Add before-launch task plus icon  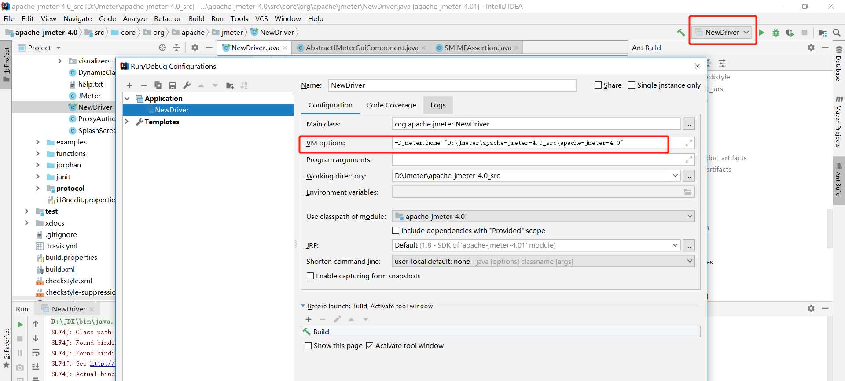pyautogui.click(x=309, y=319)
